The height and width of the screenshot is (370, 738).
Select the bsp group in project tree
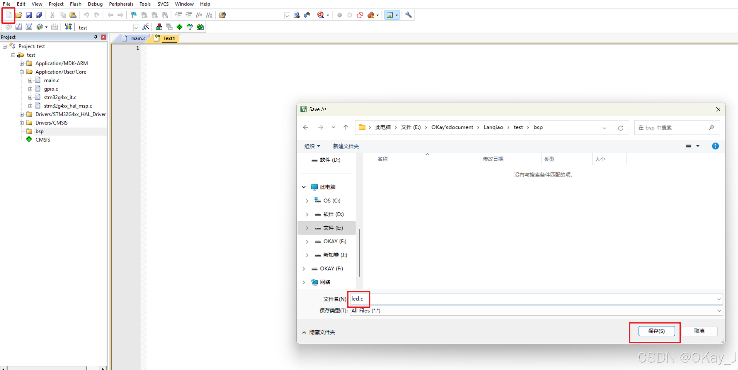click(x=39, y=131)
